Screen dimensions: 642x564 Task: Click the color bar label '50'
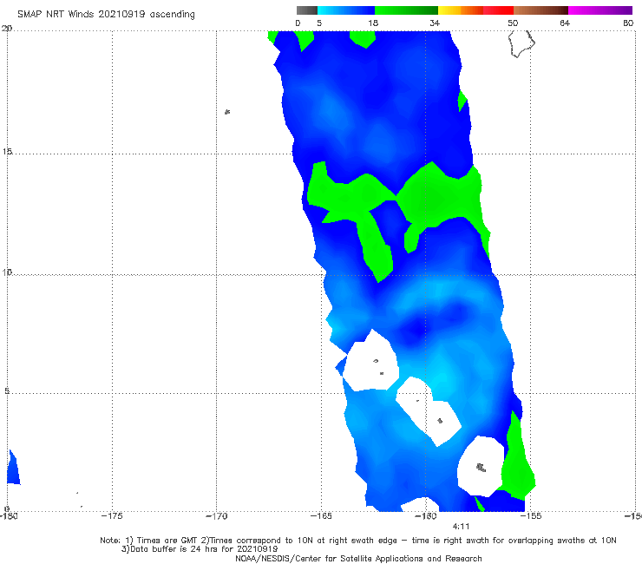[513, 23]
